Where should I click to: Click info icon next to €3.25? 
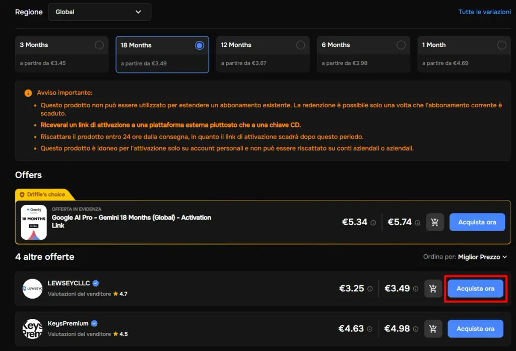(x=370, y=289)
